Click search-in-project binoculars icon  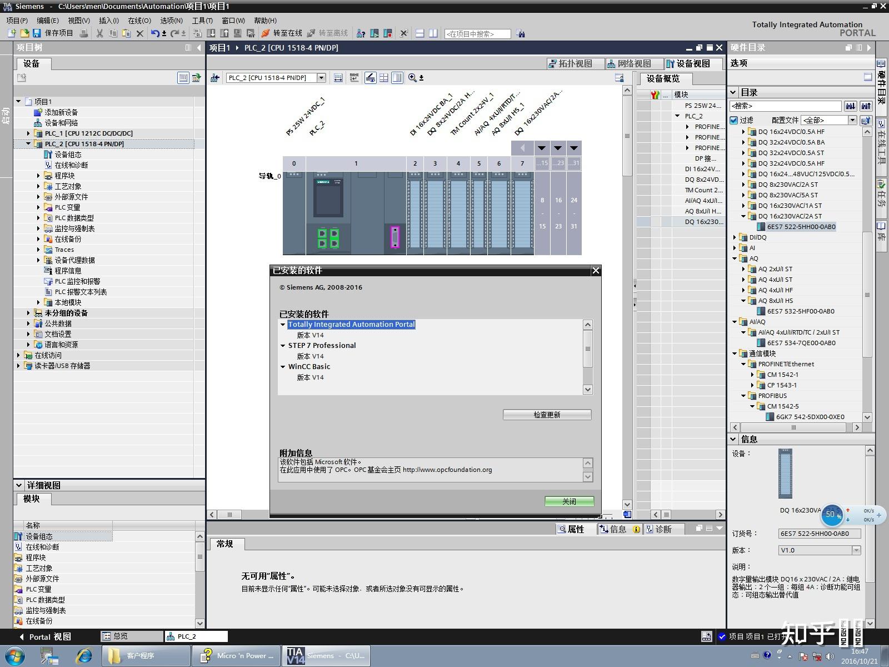[x=520, y=34]
